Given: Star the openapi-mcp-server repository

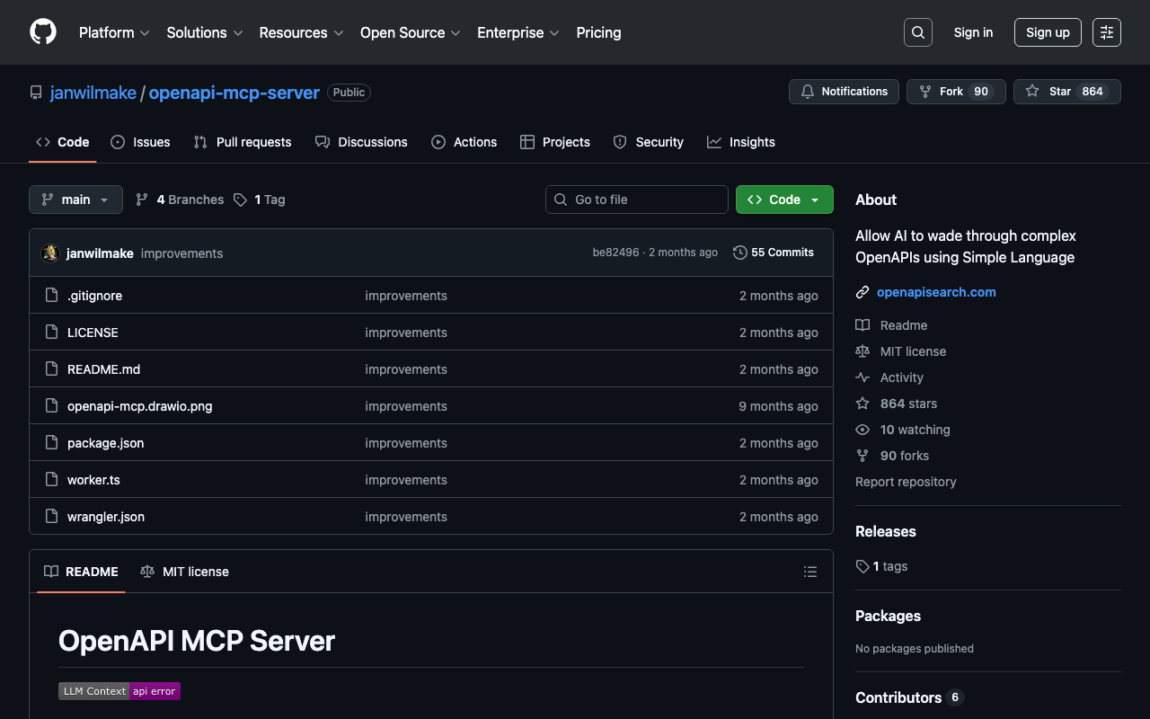Looking at the screenshot, I should [x=1066, y=92].
